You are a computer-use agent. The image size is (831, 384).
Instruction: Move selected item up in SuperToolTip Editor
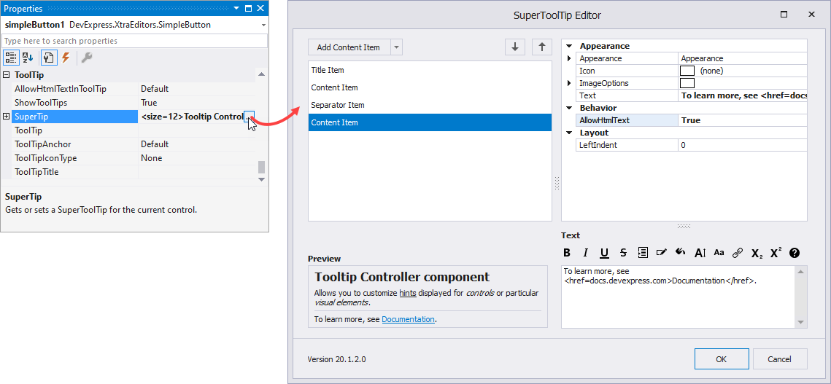click(541, 47)
